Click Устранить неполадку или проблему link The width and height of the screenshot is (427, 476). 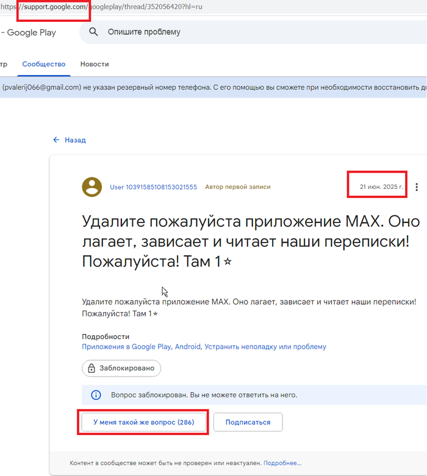[265, 347]
